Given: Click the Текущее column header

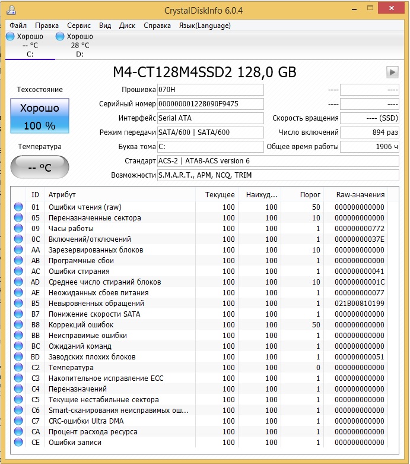Looking at the screenshot, I should [x=217, y=195].
